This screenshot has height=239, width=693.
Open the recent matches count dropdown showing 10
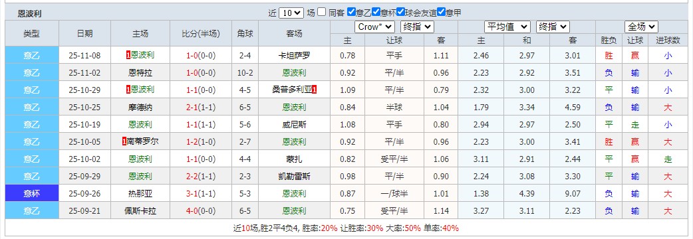coord(291,13)
